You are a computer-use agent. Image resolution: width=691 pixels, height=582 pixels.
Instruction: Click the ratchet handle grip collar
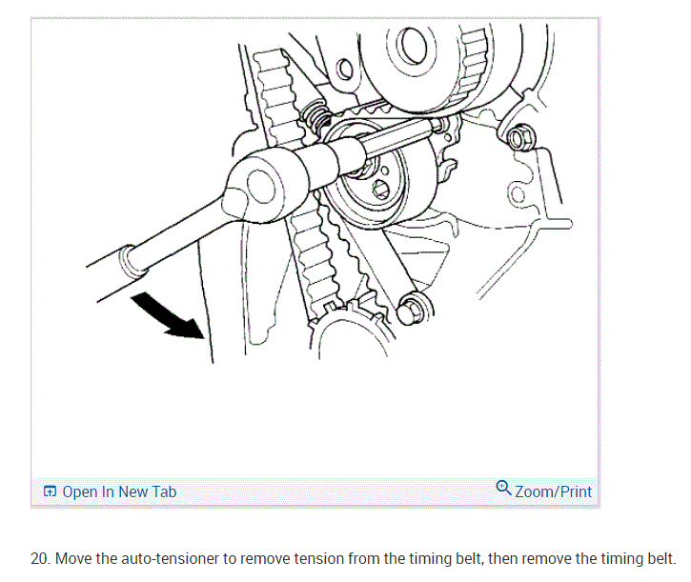129,263
